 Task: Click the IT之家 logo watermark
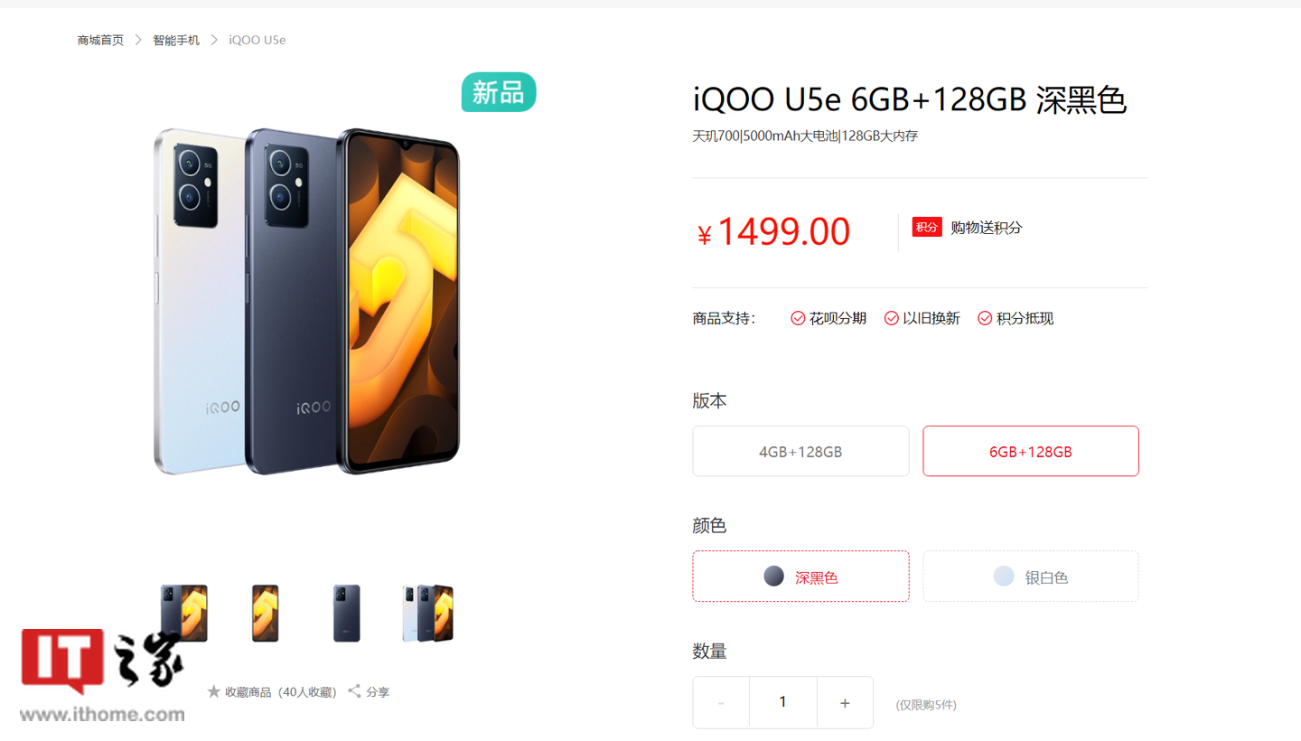(102, 675)
